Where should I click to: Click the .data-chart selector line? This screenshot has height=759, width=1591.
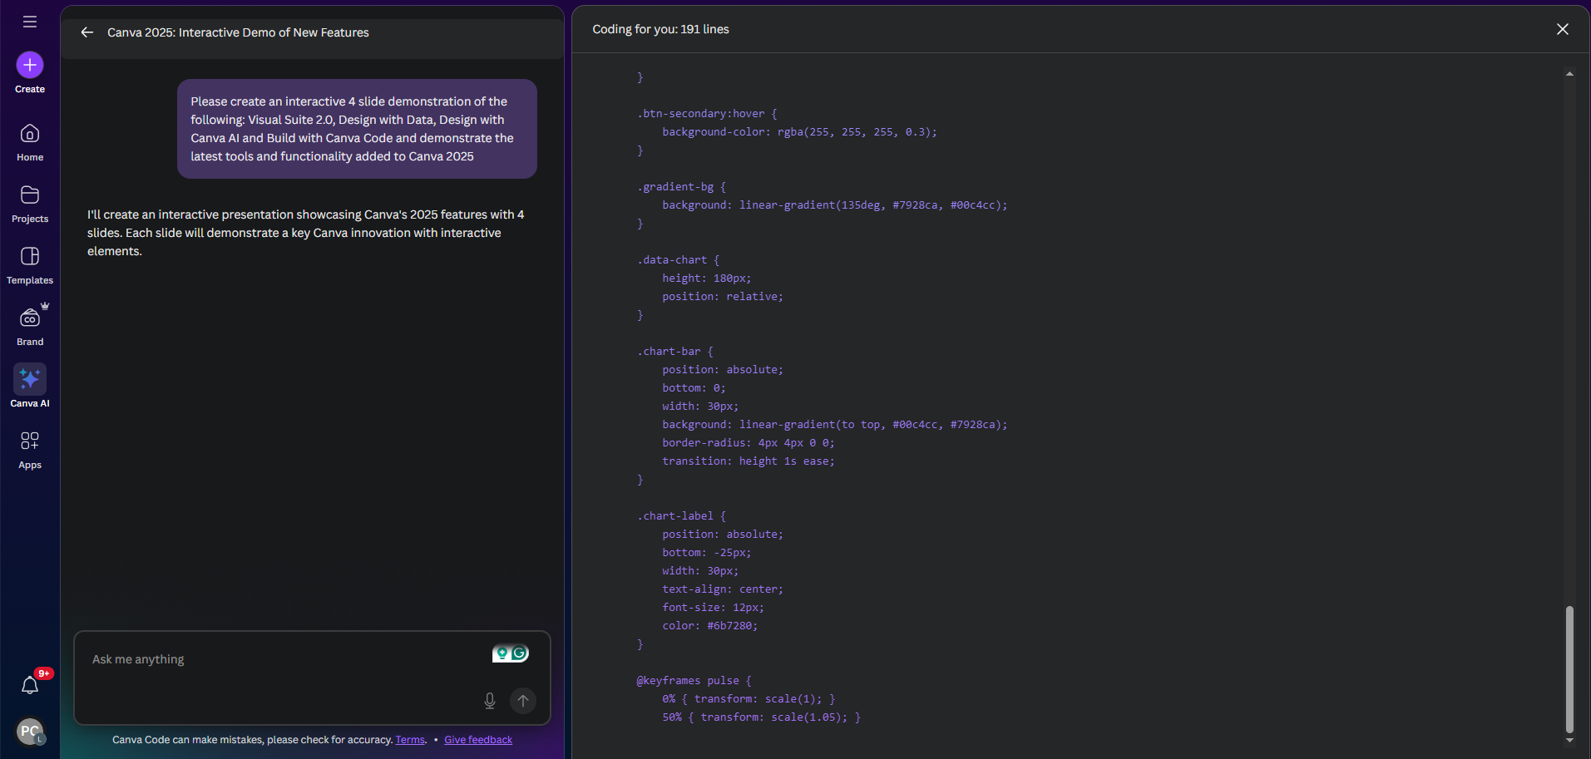pyautogui.click(x=678, y=260)
